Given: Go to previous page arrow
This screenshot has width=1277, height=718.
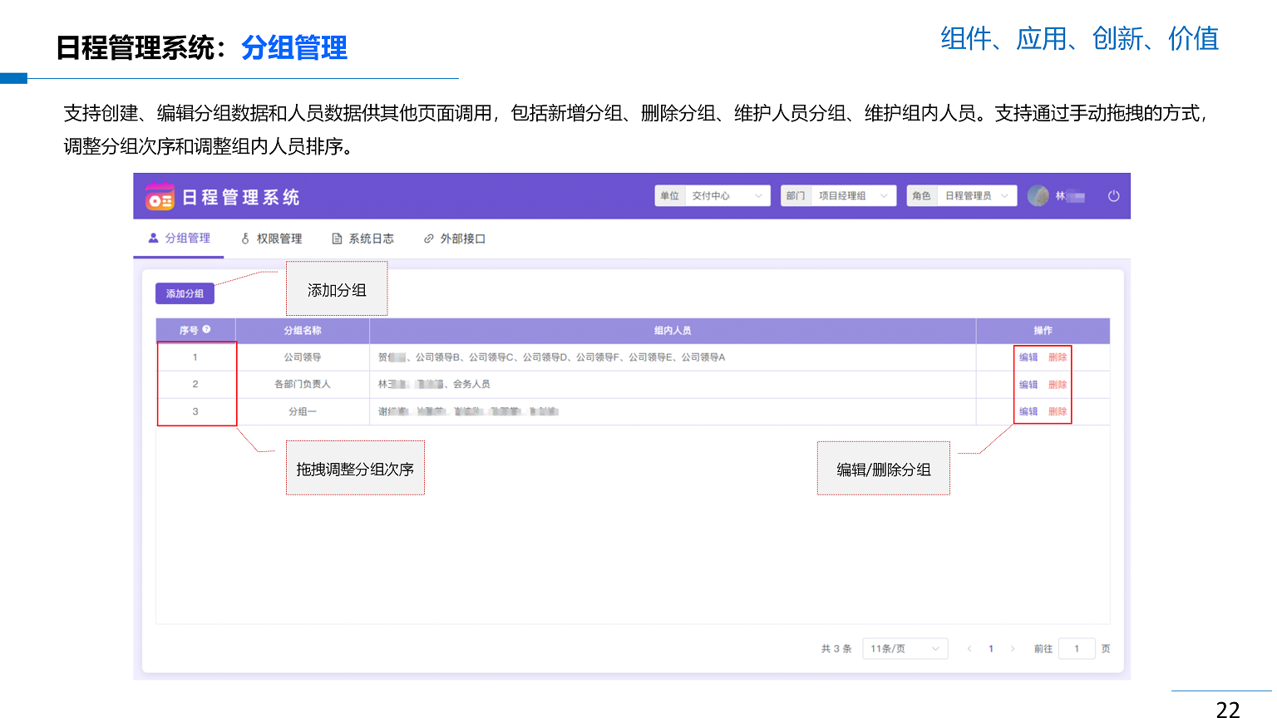Looking at the screenshot, I should pyautogui.click(x=969, y=649).
